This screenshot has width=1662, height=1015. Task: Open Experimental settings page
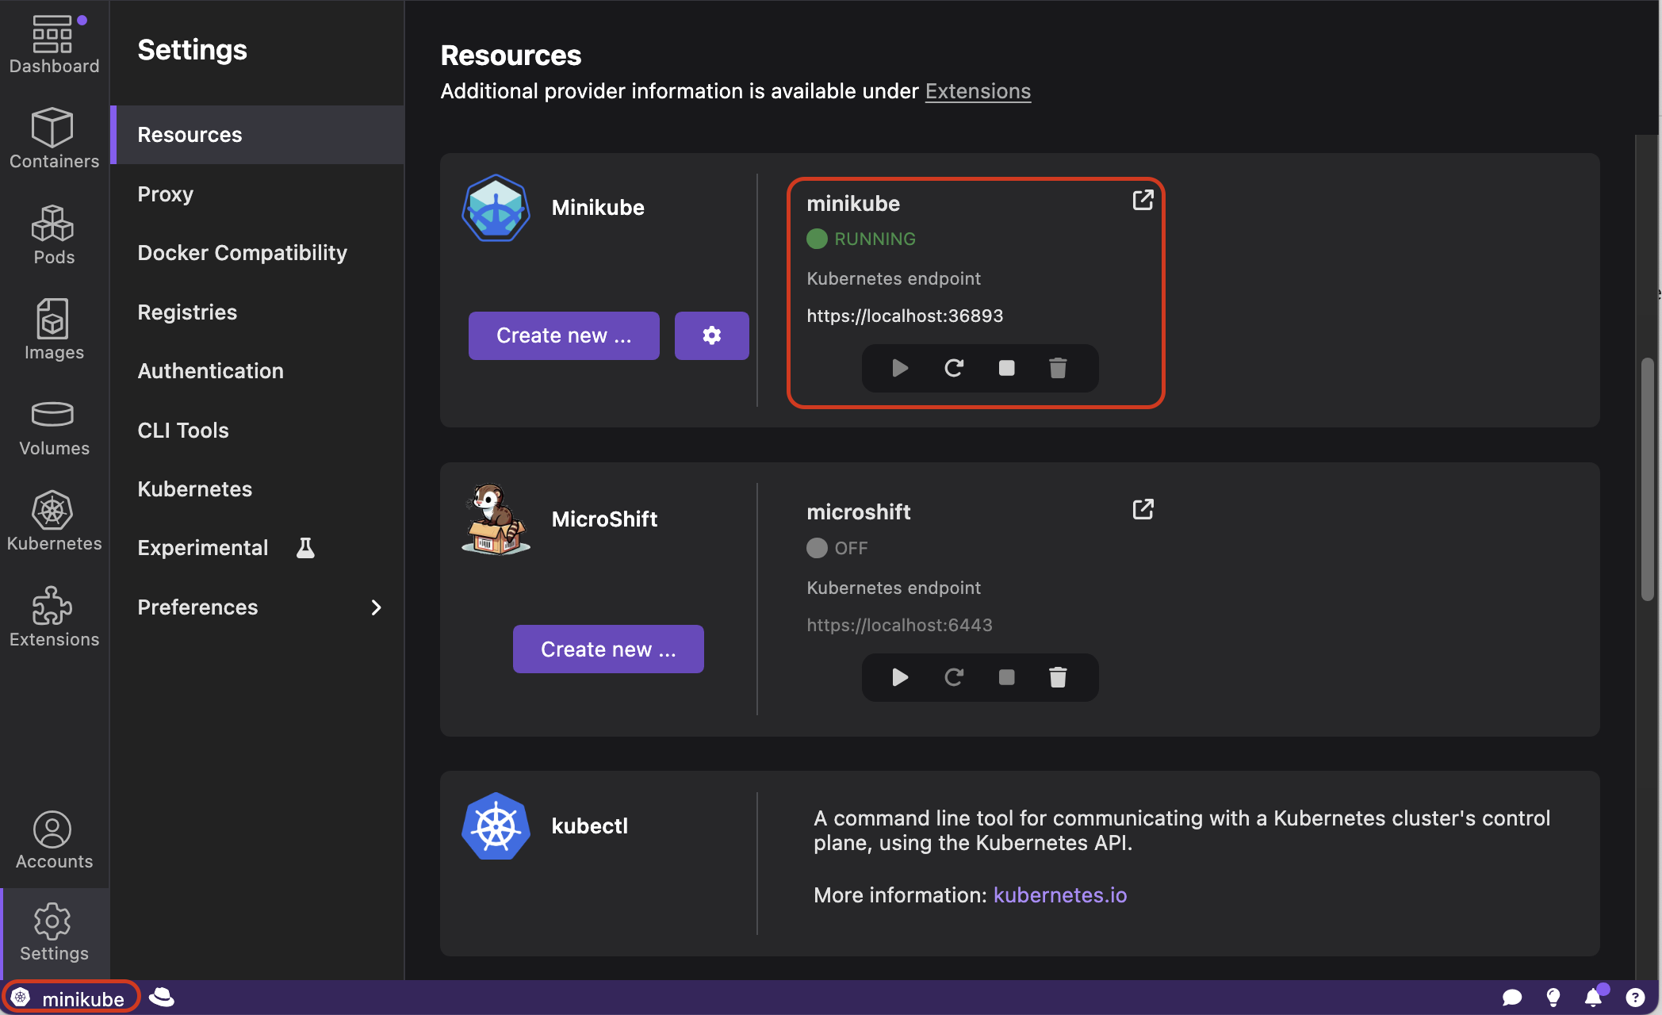[x=203, y=548]
